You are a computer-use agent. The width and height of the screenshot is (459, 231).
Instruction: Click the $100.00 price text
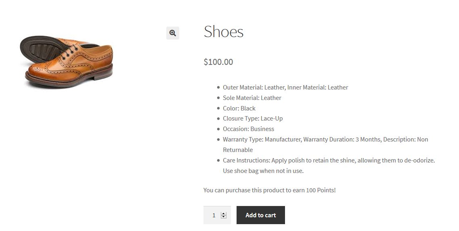point(218,62)
